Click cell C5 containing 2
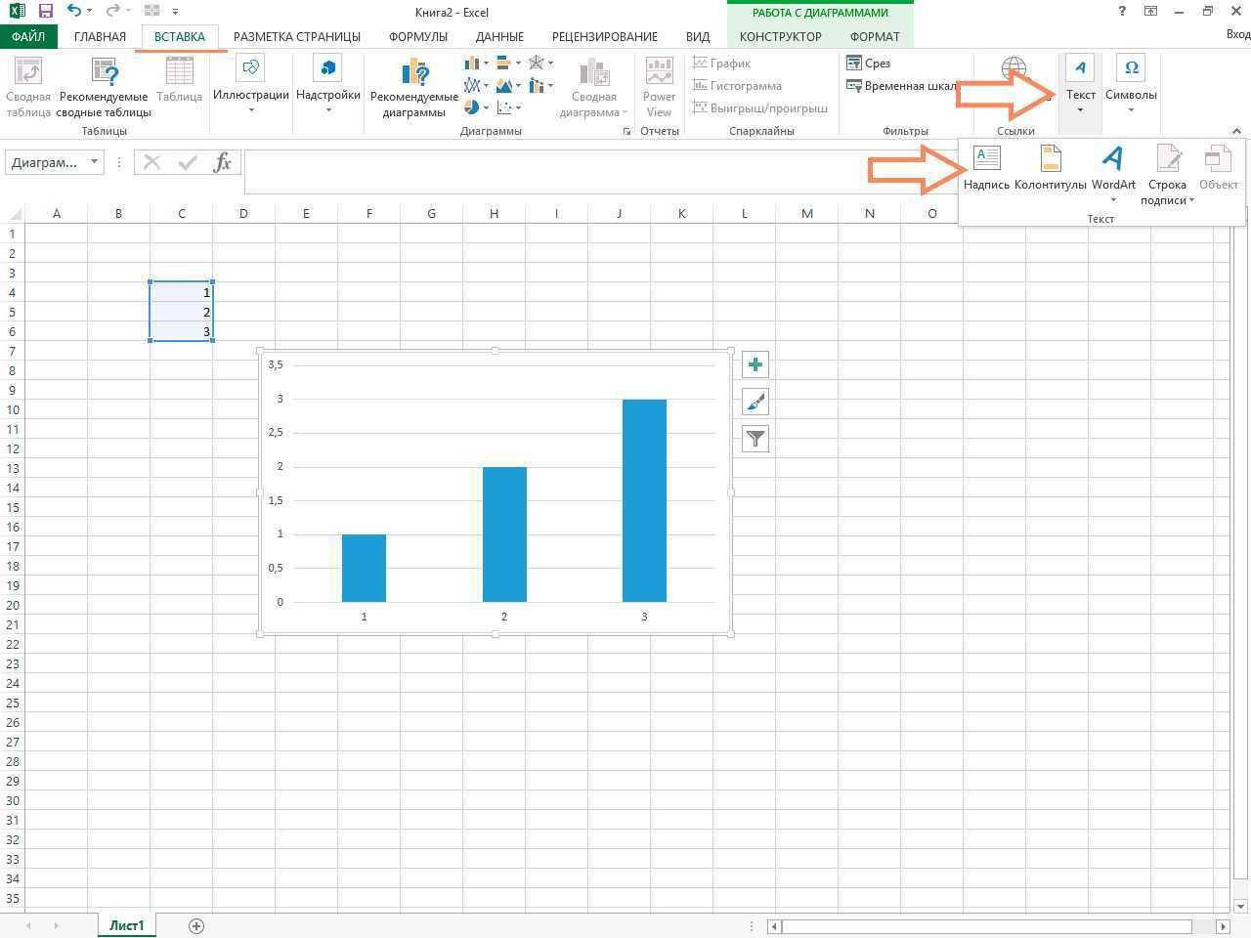Image resolution: width=1251 pixels, height=938 pixels. [x=181, y=312]
